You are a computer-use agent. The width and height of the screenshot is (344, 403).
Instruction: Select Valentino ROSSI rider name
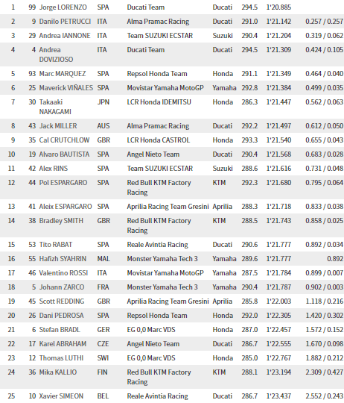63,272
